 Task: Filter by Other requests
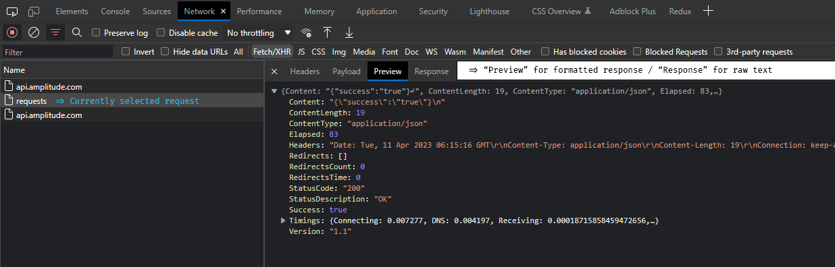[521, 52]
